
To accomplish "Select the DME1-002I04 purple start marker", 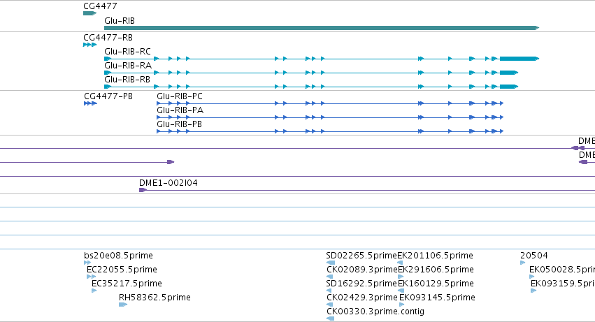I will tap(143, 190).
